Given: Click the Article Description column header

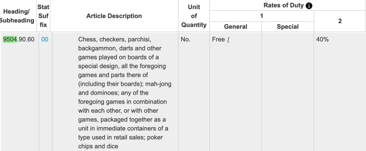Looking at the screenshot, I should tap(114, 16).
